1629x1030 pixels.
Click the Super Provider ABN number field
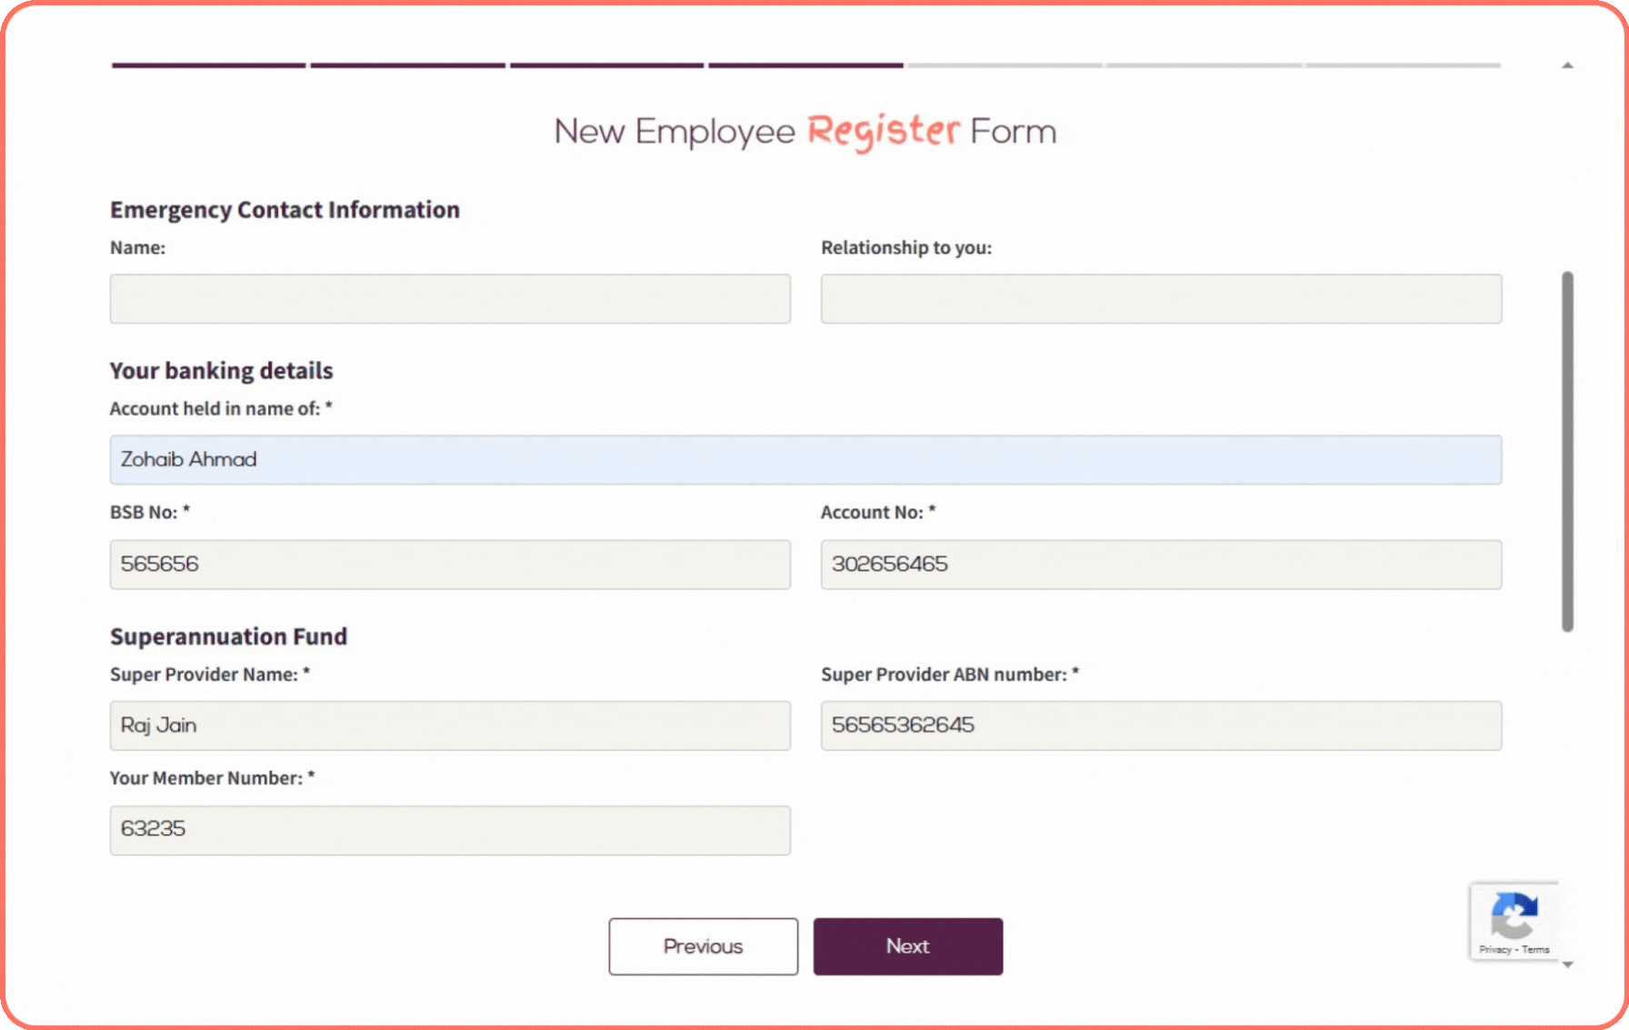[1160, 725]
